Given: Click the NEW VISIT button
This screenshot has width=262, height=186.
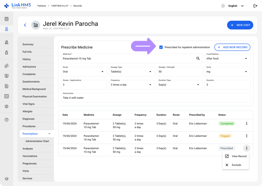Looking at the screenshot, I should [240, 25].
